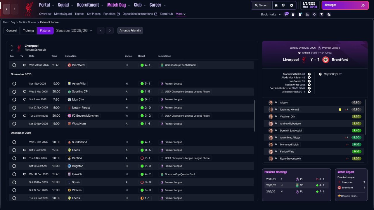Expand the Bookmarks dropdown
374x210 pixels.
pyautogui.click(x=271, y=14)
